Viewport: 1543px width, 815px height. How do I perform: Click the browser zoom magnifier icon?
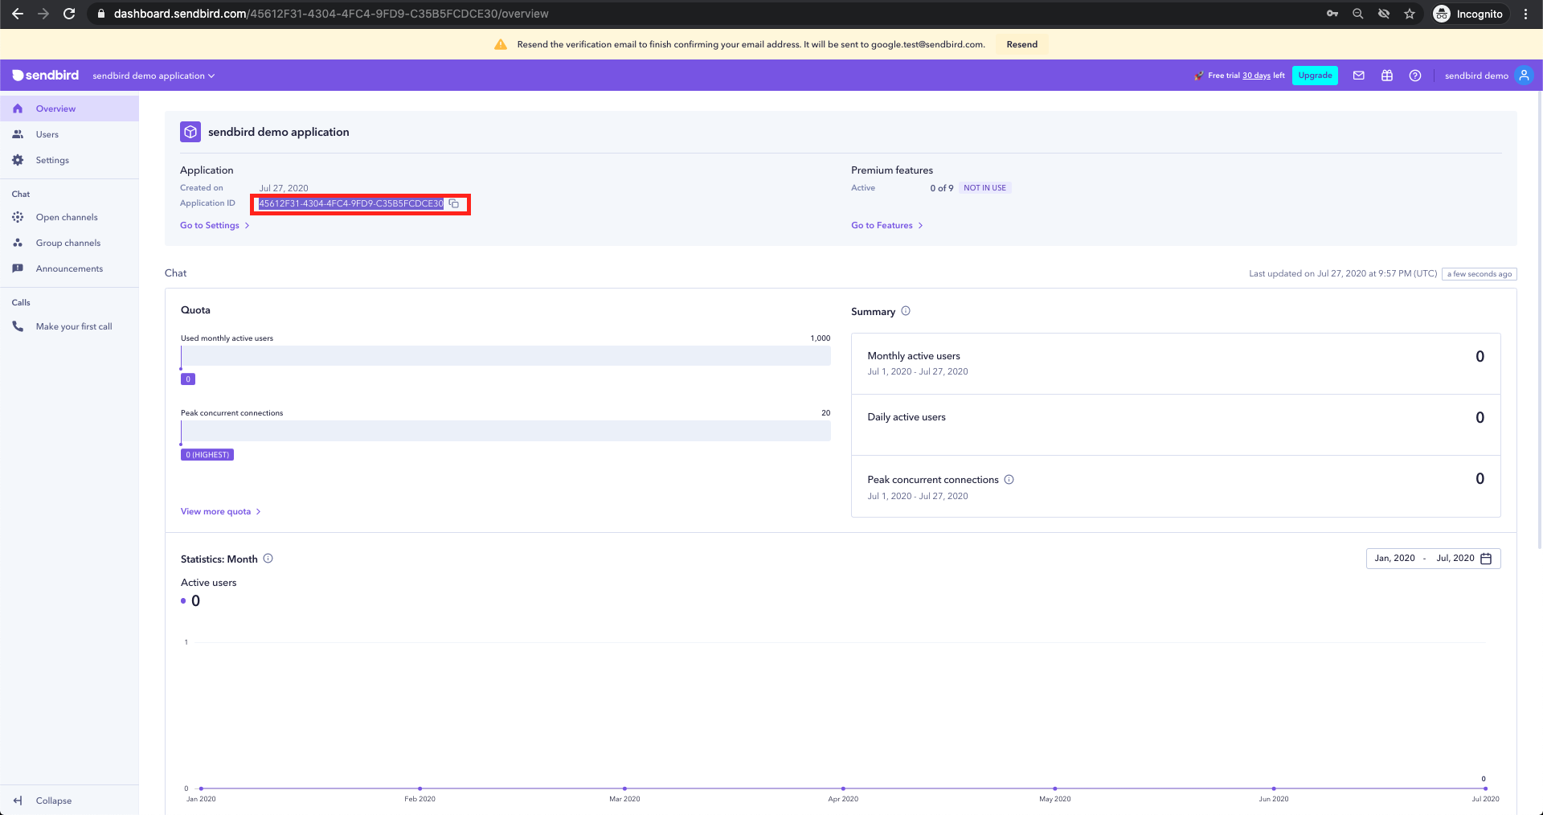[1357, 14]
